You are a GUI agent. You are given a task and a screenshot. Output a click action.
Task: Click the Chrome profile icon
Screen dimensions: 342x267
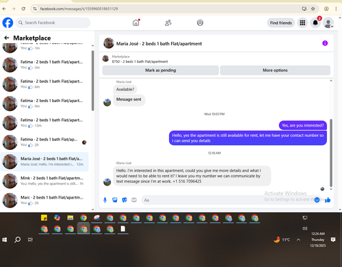326,9
